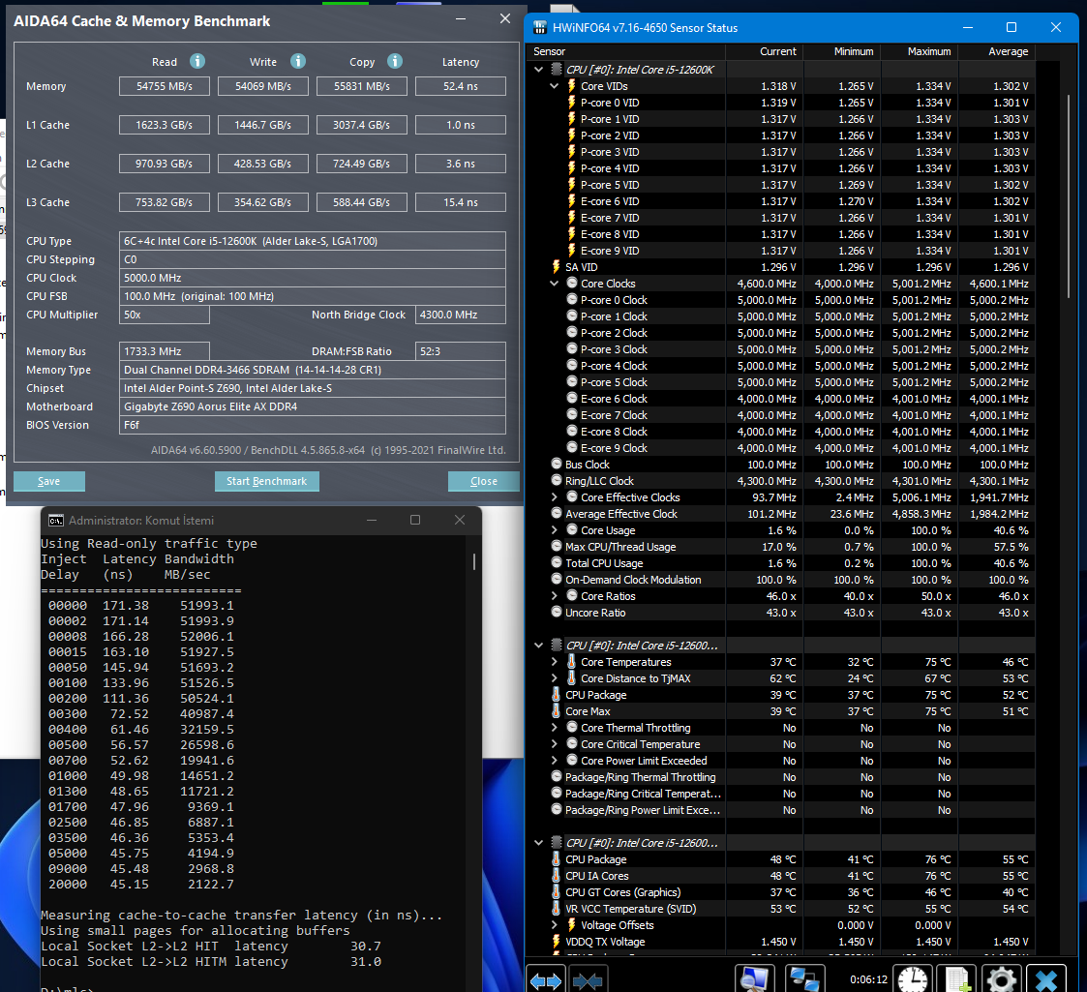The width and height of the screenshot is (1087, 992).
Task: Click the SA VID lightning icon
Action: click(556, 267)
